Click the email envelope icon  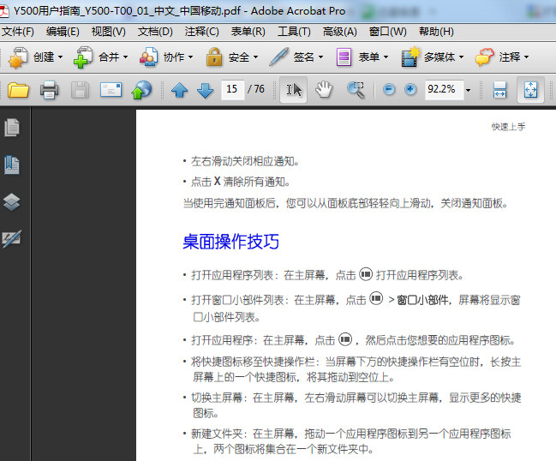[111, 90]
